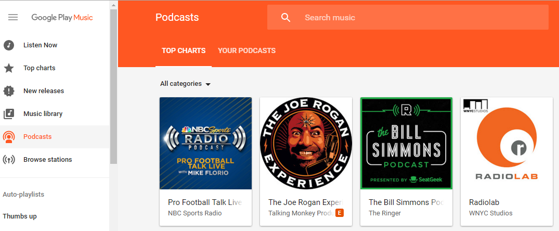
Task: Click the Google Play Music logo
Action: point(62,18)
